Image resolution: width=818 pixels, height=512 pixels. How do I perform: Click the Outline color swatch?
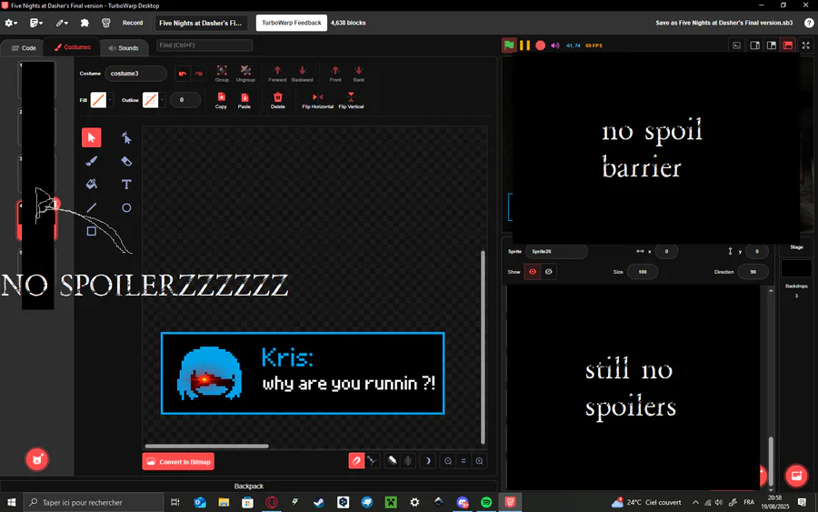pyautogui.click(x=150, y=100)
